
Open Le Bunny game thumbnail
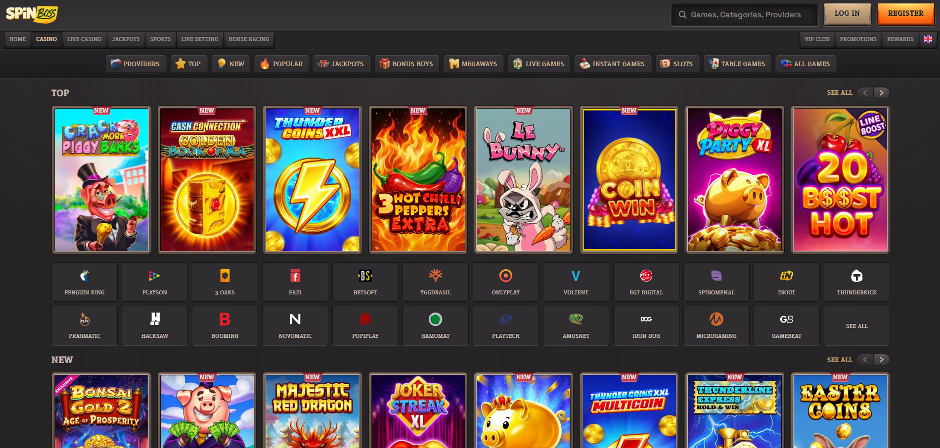click(x=524, y=180)
